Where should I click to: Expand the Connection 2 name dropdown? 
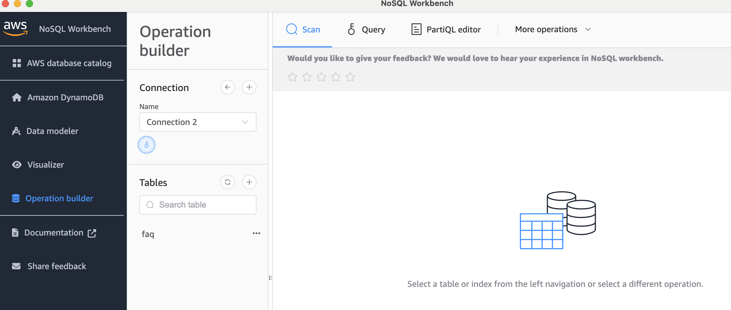pyautogui.click(x=198, y=122)
